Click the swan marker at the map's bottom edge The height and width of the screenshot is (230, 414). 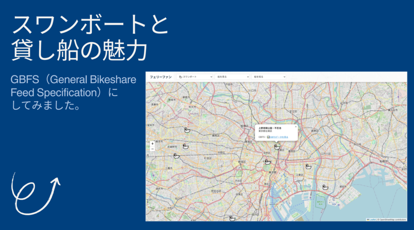tap(232, 218)
